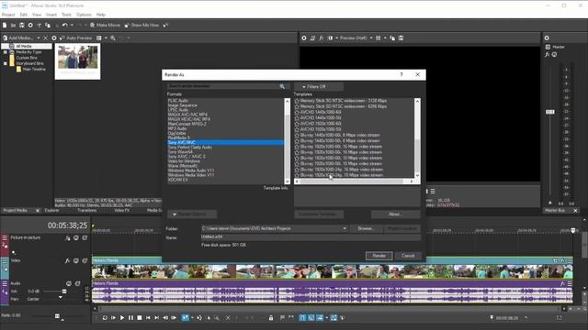Toggle Auto Preview in Project Media

[x=76, y=38]
